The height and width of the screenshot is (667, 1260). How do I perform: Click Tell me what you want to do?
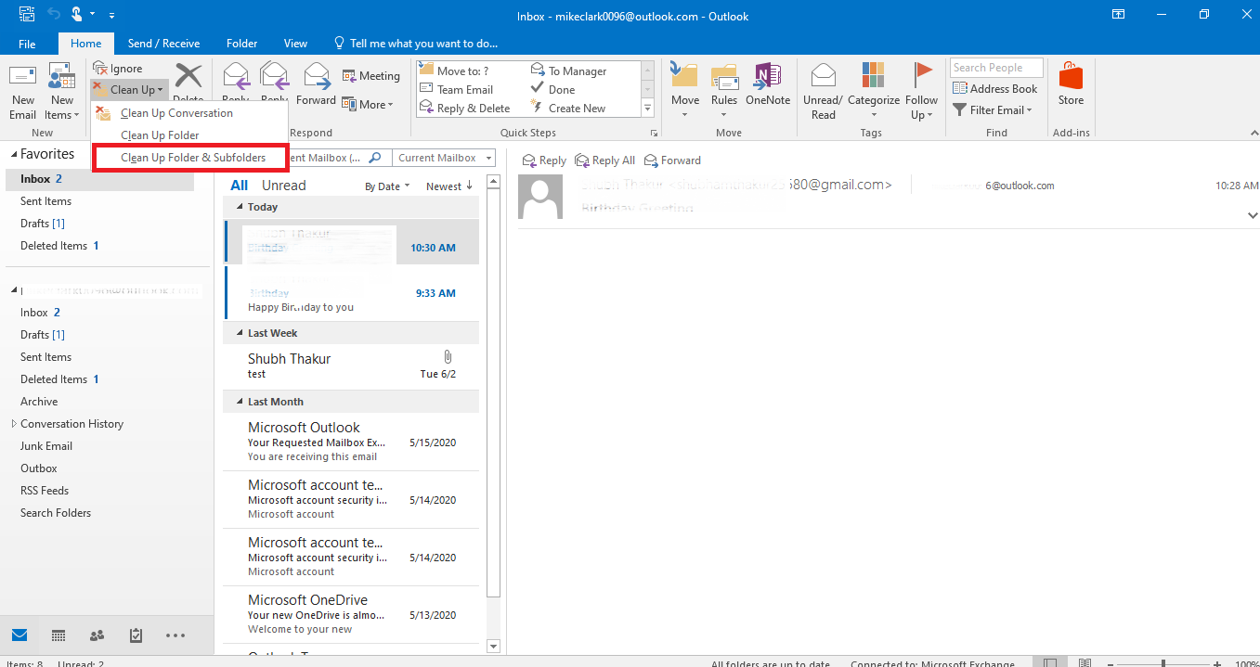click(x=415, y=44)
